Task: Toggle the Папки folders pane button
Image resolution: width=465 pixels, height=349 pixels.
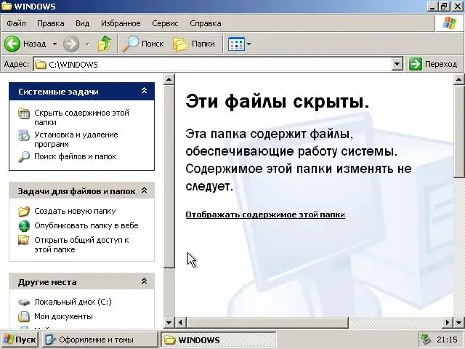Action: point(194,44)
